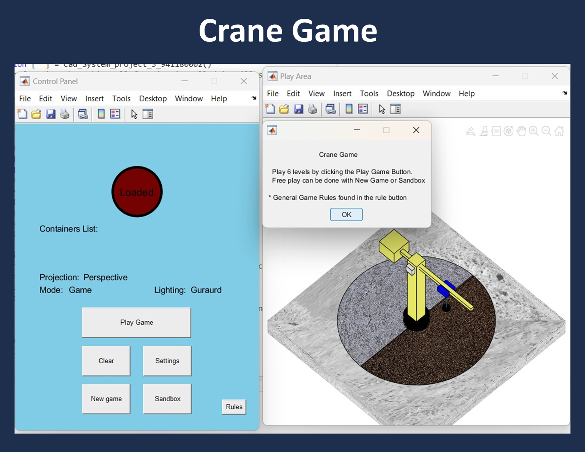Click Insert Legend icon in Play Area toolbar

pyautogui.click(x=363, y=109)
